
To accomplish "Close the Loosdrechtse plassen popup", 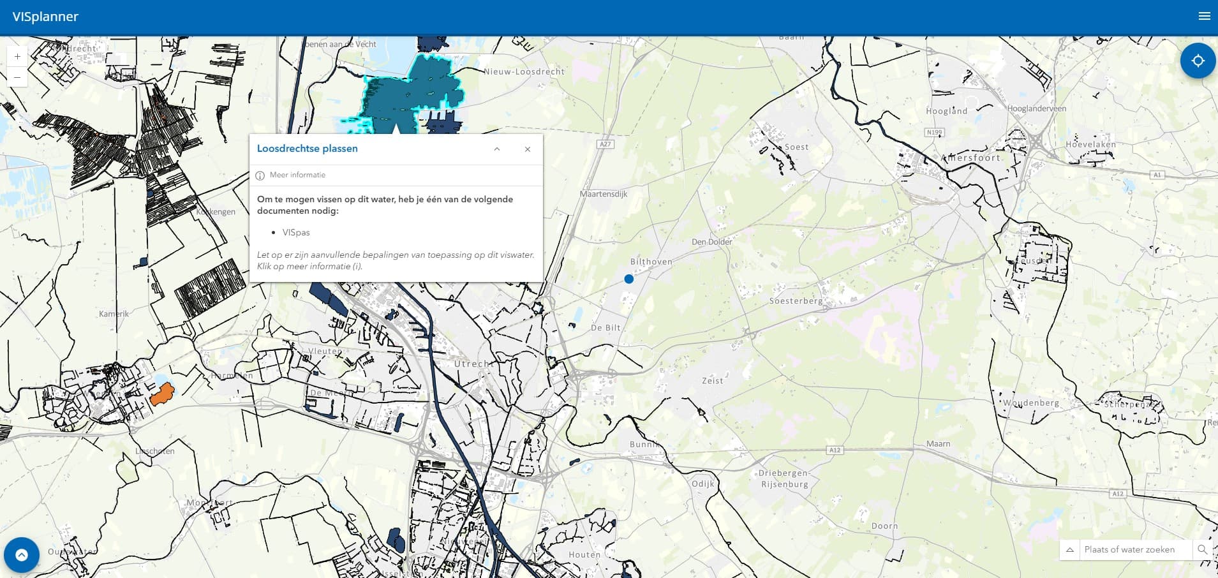I will [528, 149].
